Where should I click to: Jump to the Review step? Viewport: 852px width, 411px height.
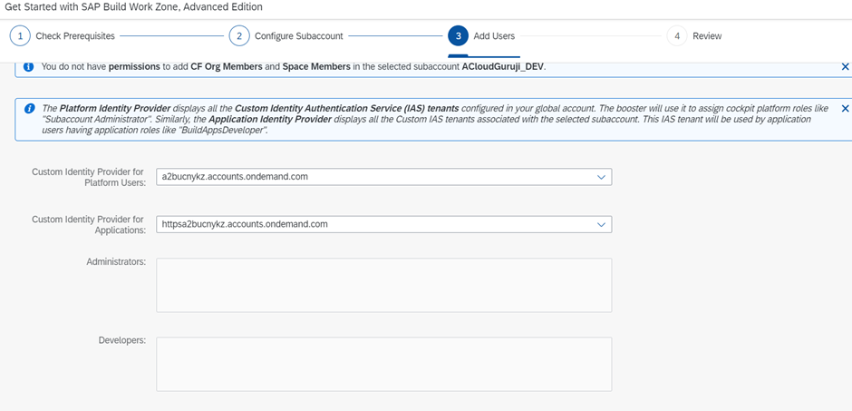point(707,36)
